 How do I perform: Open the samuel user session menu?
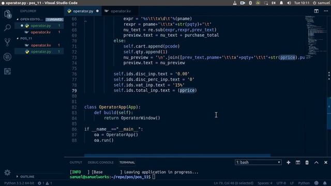click(x=321, y=3)
